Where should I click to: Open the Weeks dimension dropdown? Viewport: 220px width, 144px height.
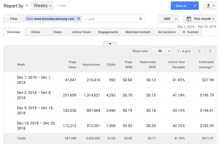(42, 5)
